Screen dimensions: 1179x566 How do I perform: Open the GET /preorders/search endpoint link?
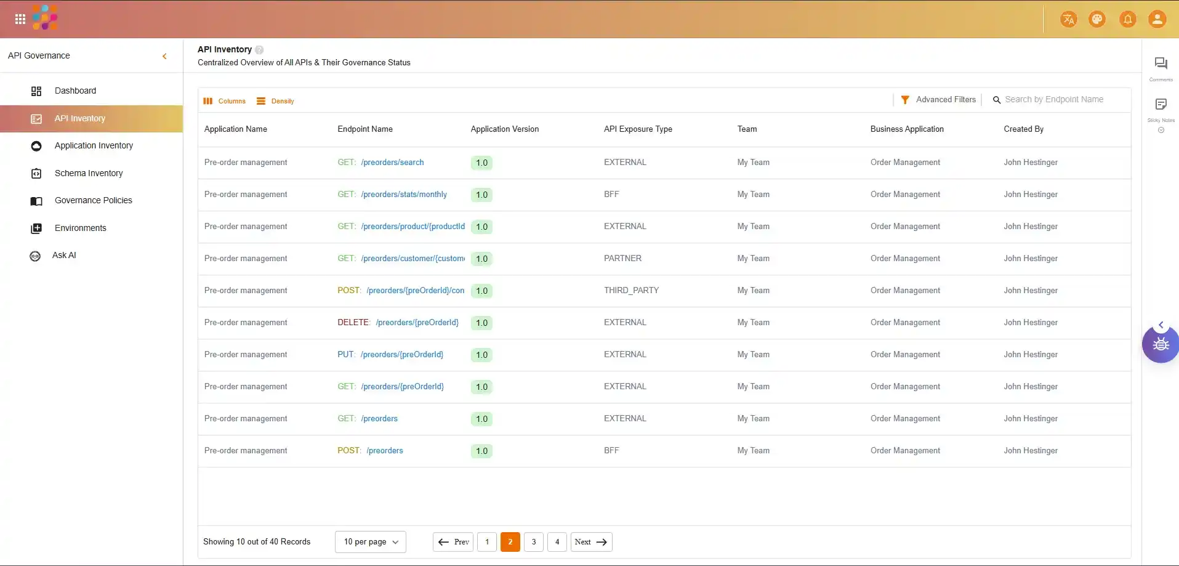pos(392,163)
